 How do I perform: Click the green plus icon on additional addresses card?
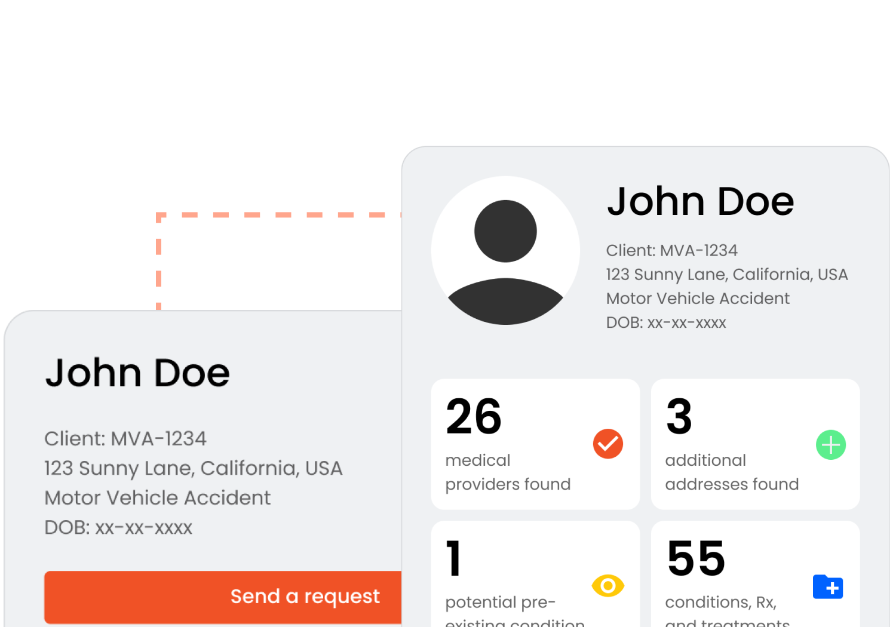click(x=830, y=444)
